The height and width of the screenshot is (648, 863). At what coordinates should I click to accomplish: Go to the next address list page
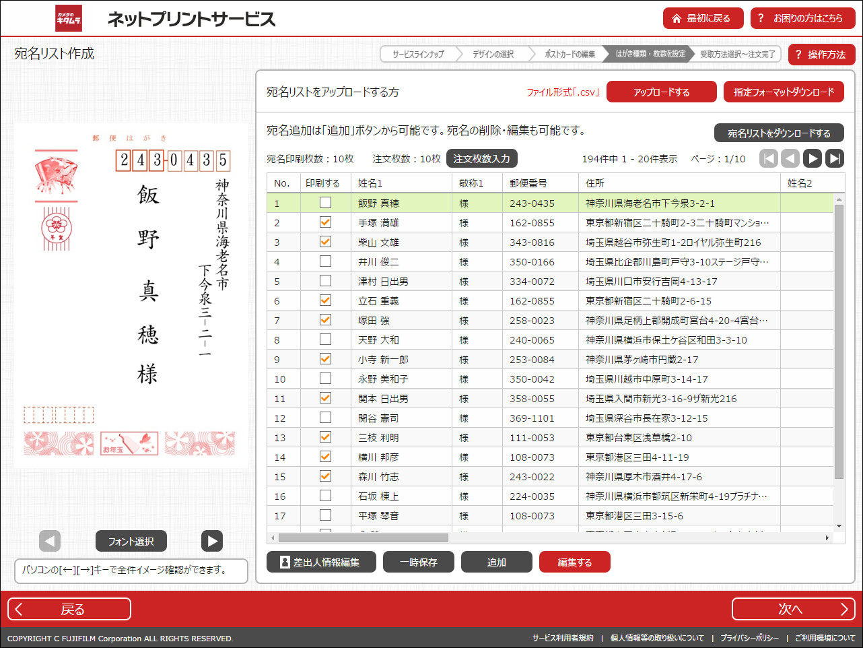click(x=813, y=158)
